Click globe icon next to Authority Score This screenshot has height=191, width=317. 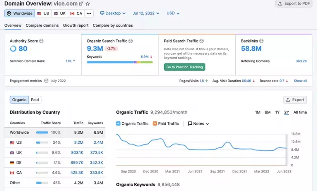[41, 41]
